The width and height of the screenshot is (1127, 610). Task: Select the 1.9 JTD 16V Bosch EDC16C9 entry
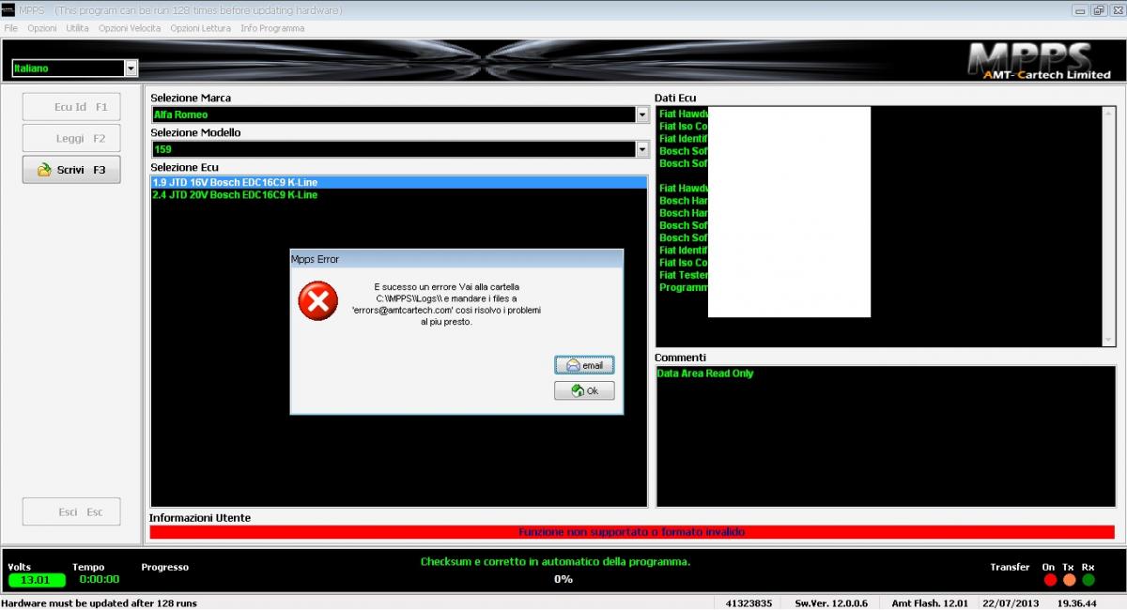coord(399,182)
